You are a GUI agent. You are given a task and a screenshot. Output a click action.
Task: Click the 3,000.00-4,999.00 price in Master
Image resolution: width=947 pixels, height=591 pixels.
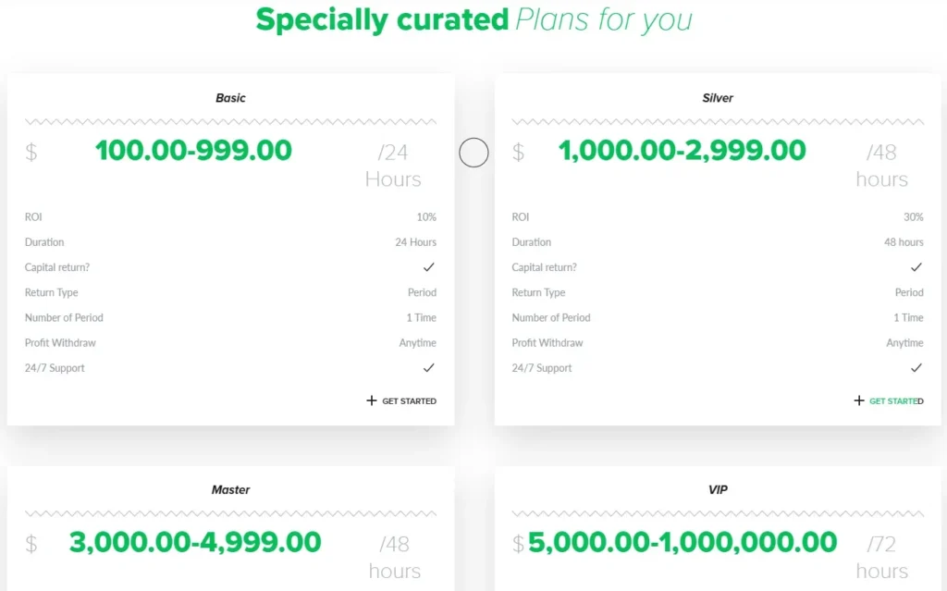pos(195,542)
